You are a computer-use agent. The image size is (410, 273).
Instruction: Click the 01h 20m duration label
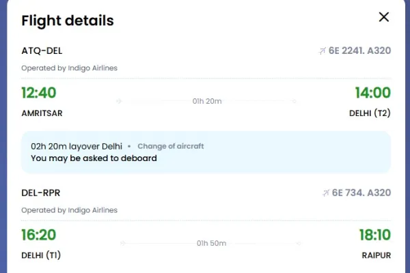coord(207,101)
